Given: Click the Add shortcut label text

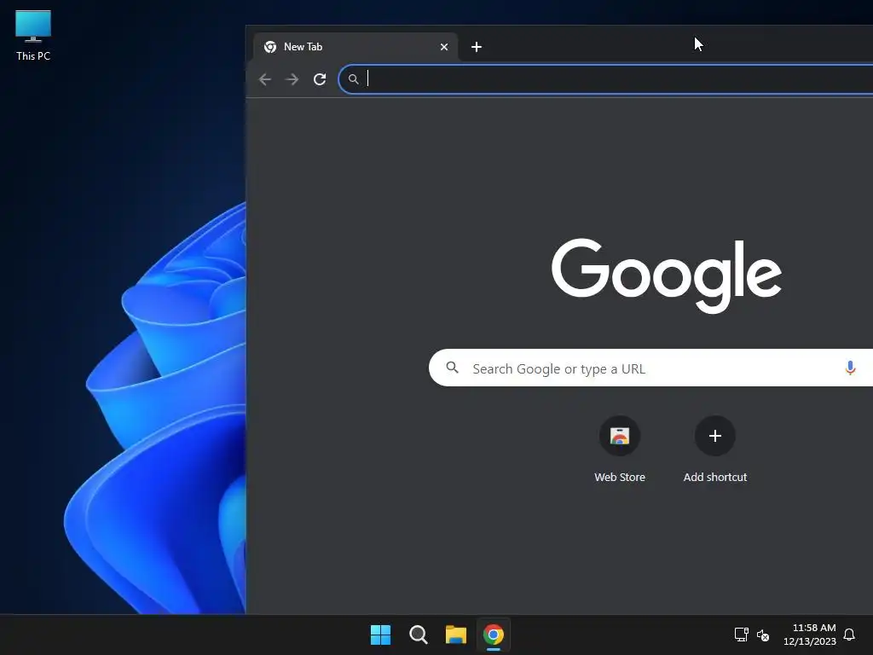Looking at the screenshot, I should 715,478.
